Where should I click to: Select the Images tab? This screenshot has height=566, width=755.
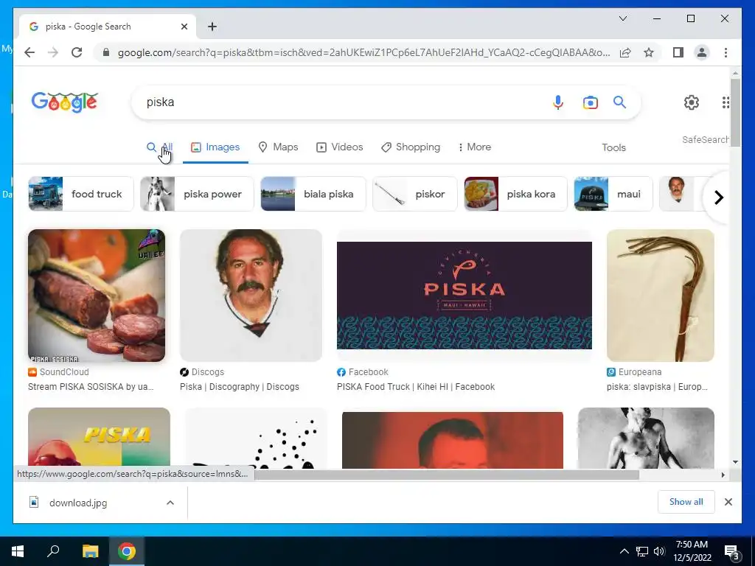[x=215, y=147]
